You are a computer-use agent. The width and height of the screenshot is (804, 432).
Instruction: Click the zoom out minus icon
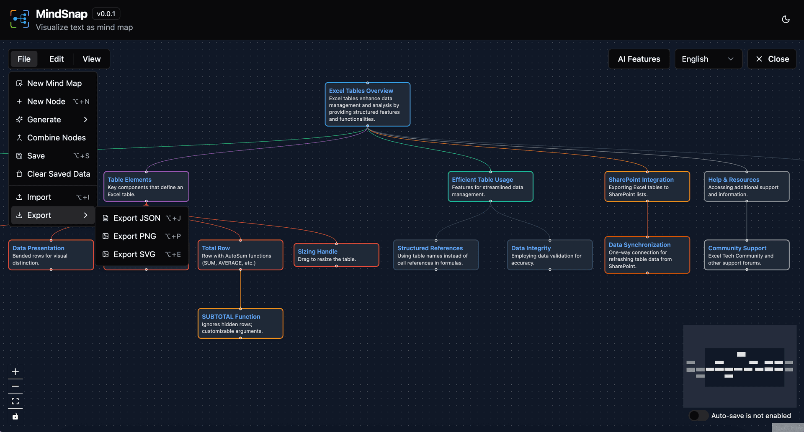tap(15, 386)
